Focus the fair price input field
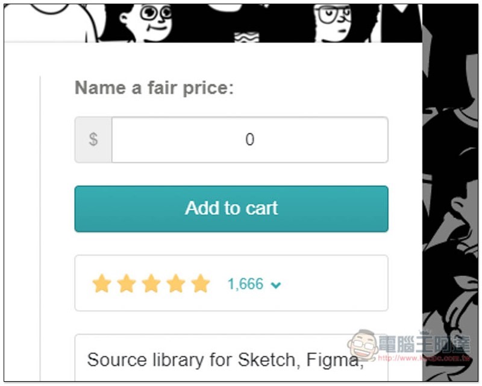 249,140
